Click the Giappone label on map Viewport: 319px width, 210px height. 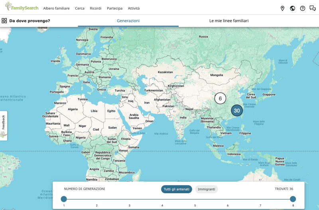269,95
